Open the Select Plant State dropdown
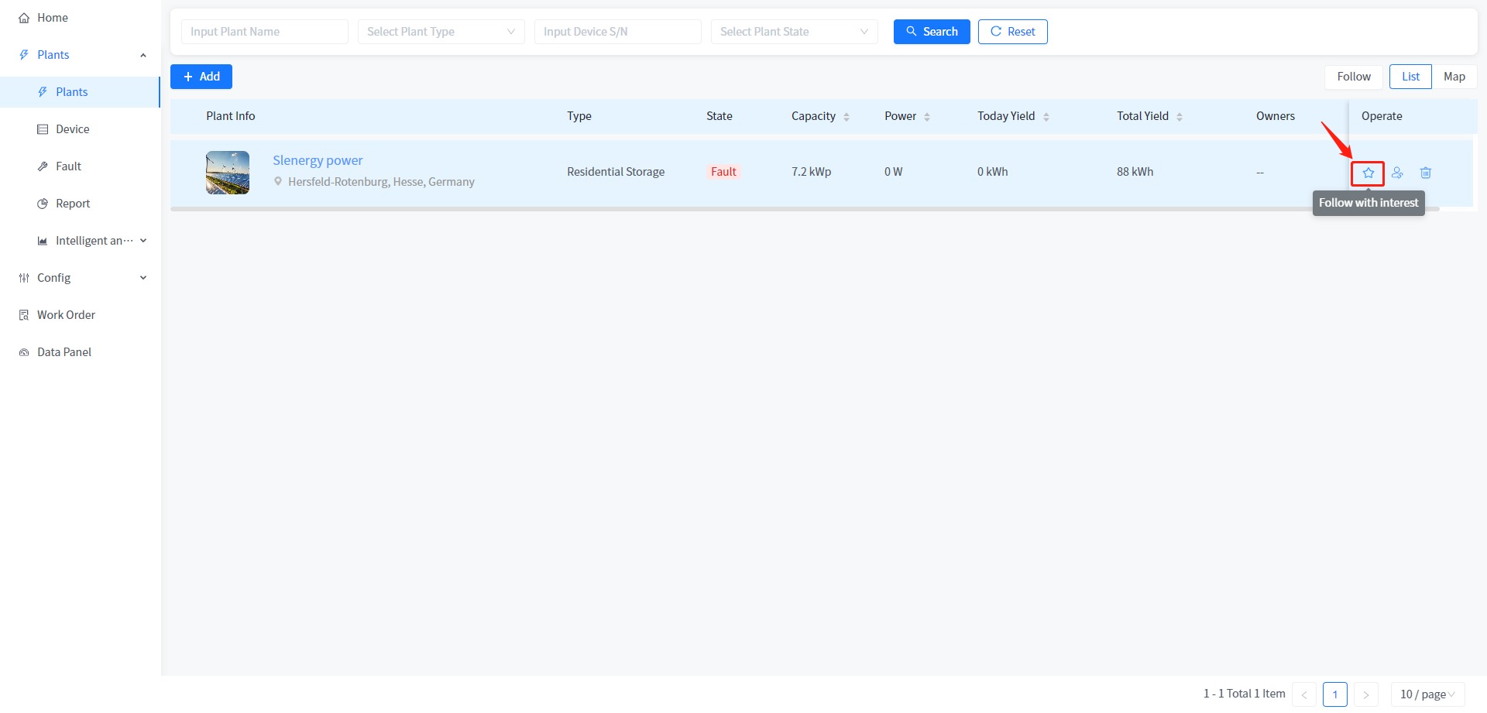Image resolution: width=1487 pixels, height=713 pixels. tap(794, 32)
